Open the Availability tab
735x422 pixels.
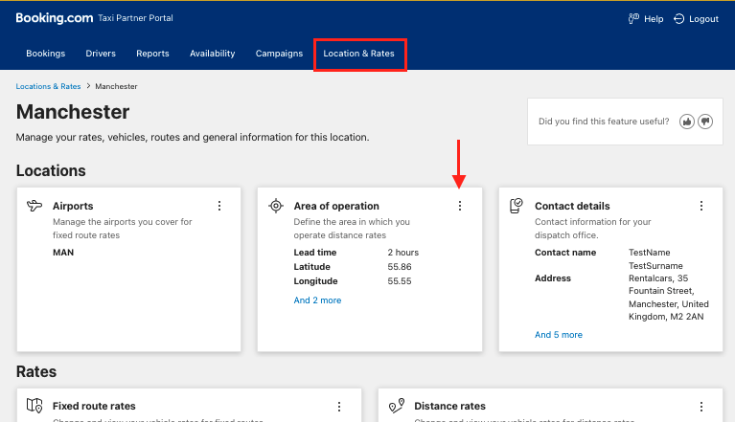213,54
